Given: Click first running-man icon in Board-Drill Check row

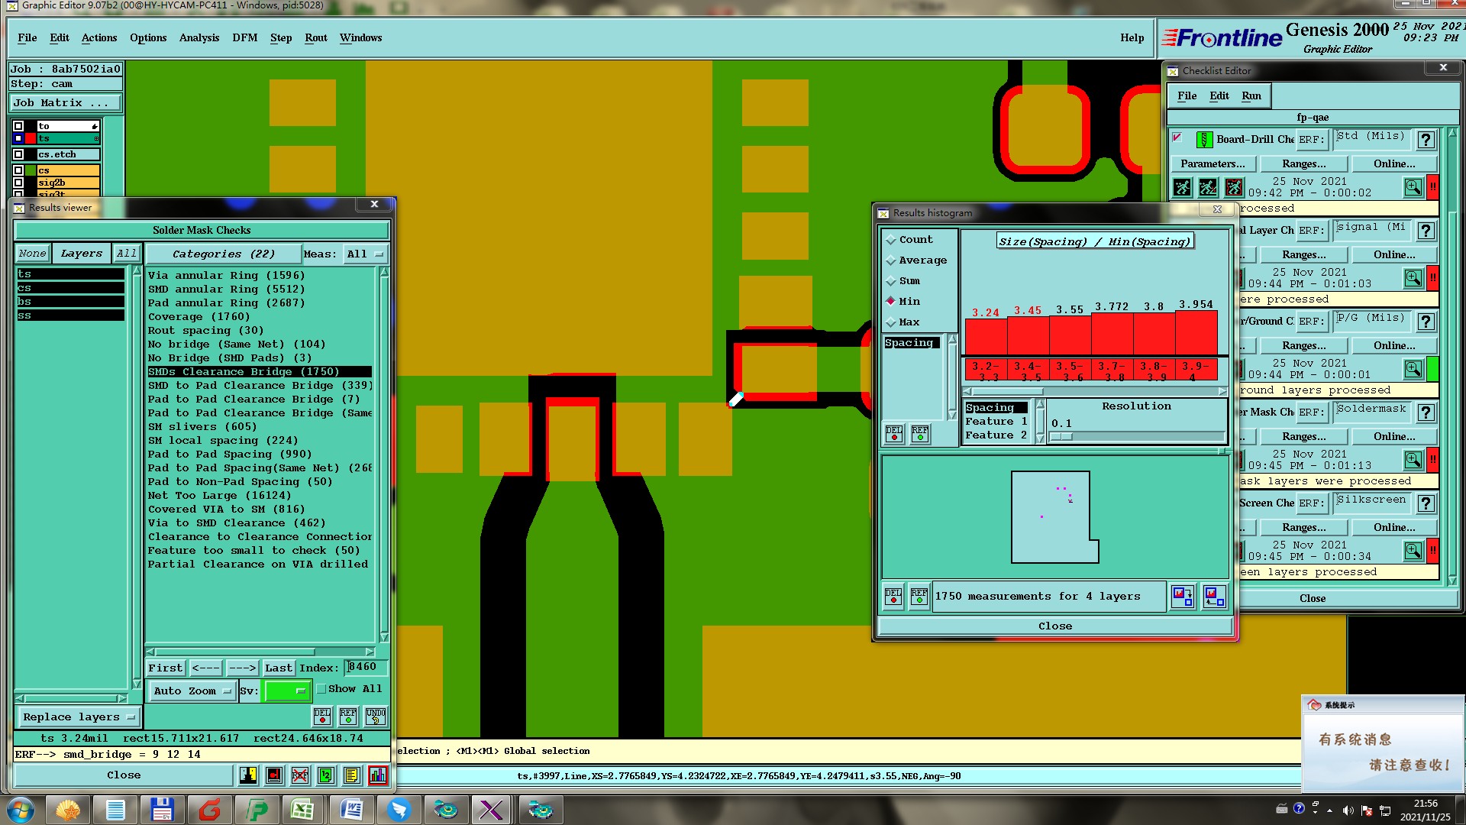Looking at the screenshot, I should coord(1182,187).
